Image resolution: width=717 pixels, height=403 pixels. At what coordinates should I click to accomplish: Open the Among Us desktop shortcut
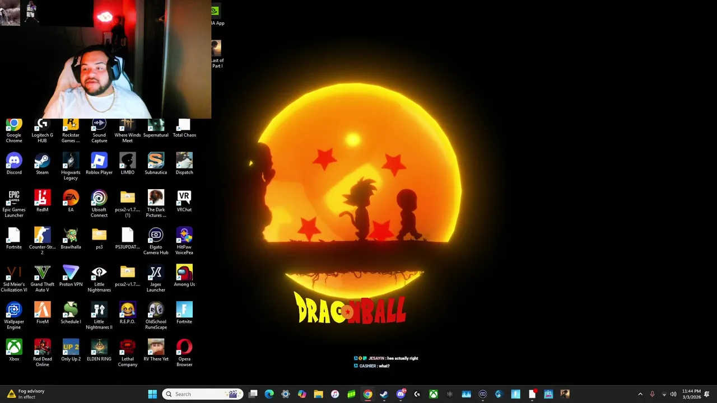tap(184, 276)
